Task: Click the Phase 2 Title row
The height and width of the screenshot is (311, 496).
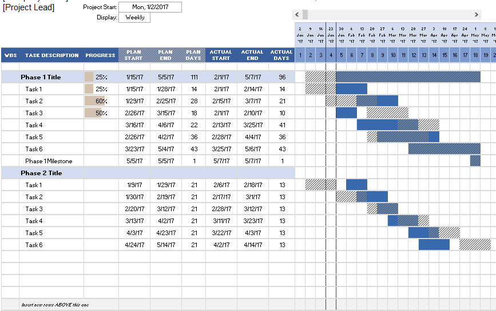Action: coord(148,173)
